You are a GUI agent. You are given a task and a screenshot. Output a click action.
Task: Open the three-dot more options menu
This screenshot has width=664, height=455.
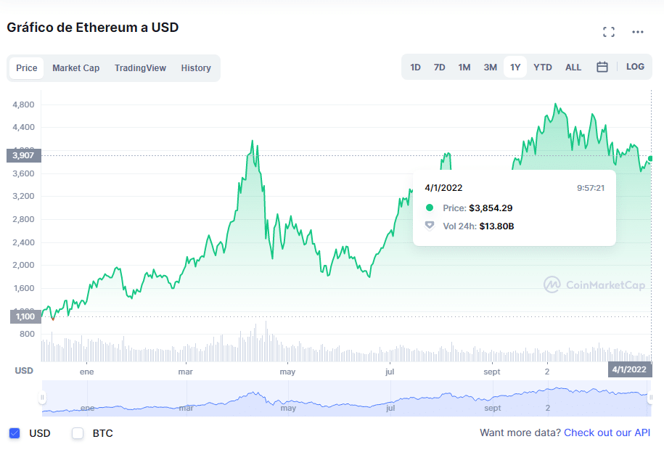point(637,32)
